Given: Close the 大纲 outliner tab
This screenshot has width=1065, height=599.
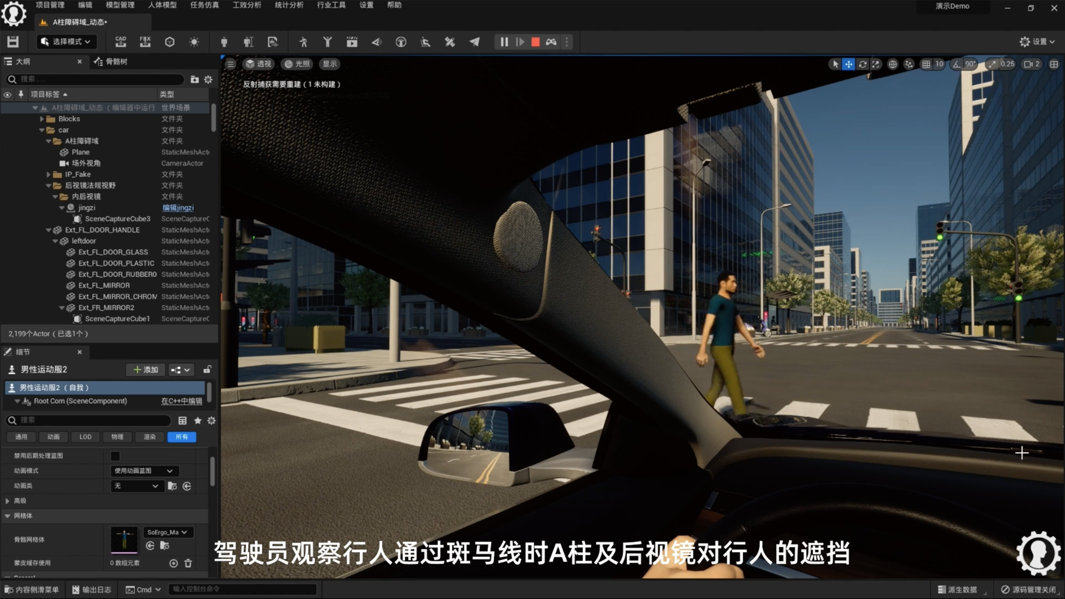Looking at the screenshot, I should tap(79, 62).
